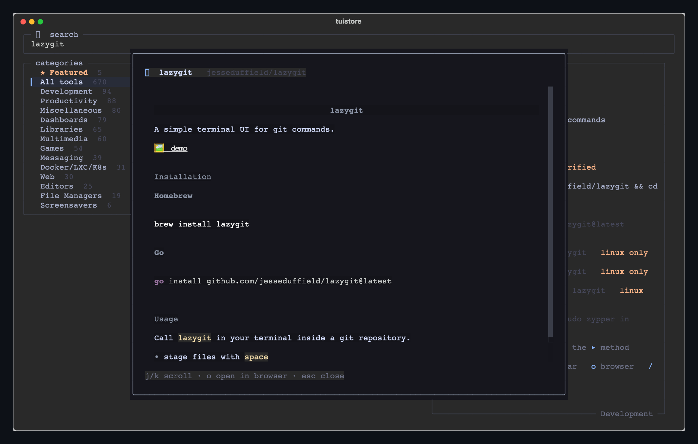Click the search field containing lazygit
698x444 pixels.
click(349, 44)
